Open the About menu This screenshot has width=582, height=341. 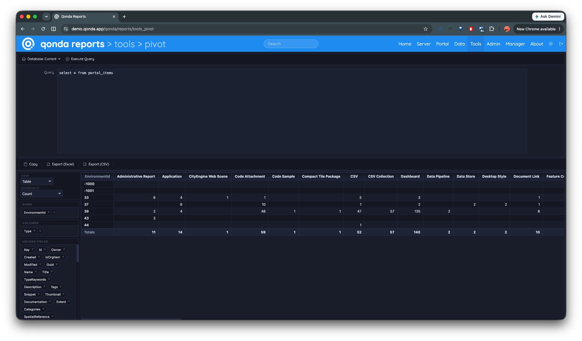point(536,44)
